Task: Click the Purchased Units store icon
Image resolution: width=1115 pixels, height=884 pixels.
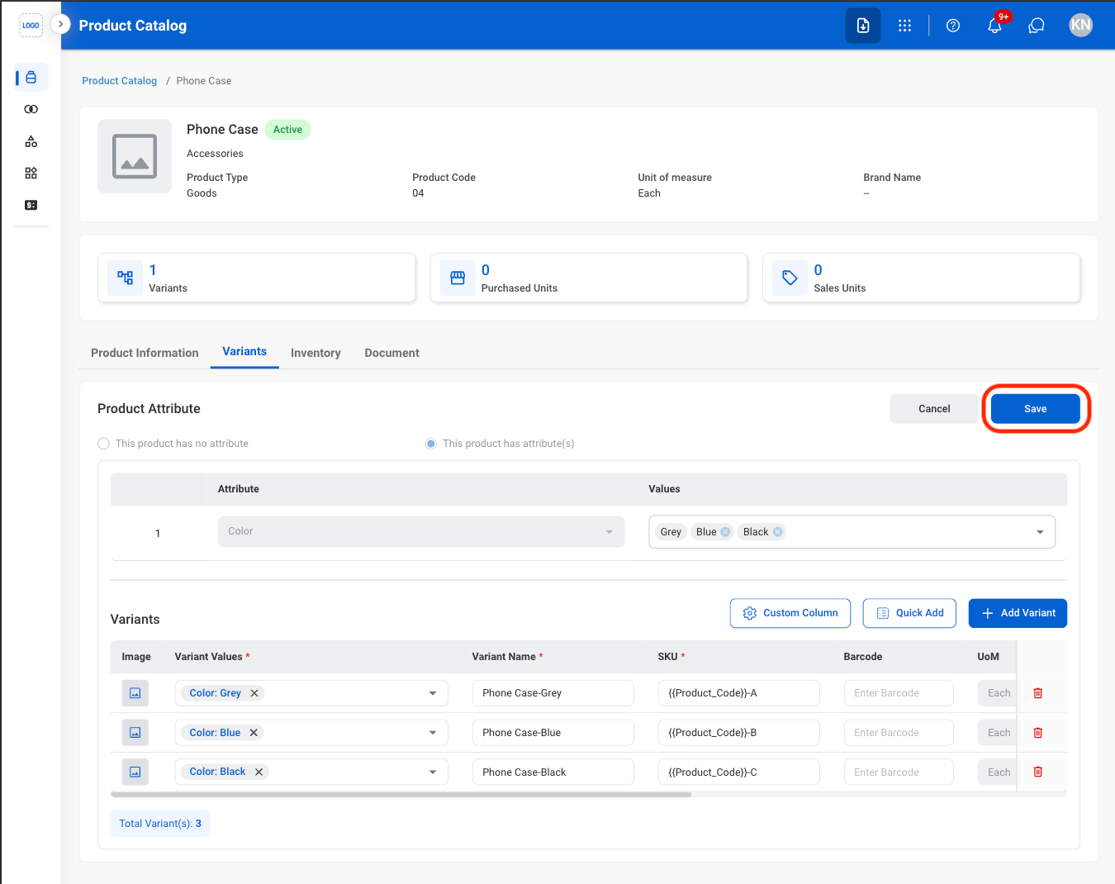Action: click(458, 278)
